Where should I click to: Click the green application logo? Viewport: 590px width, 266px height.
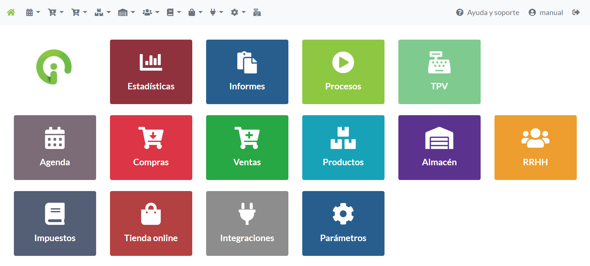pos(54,67)
